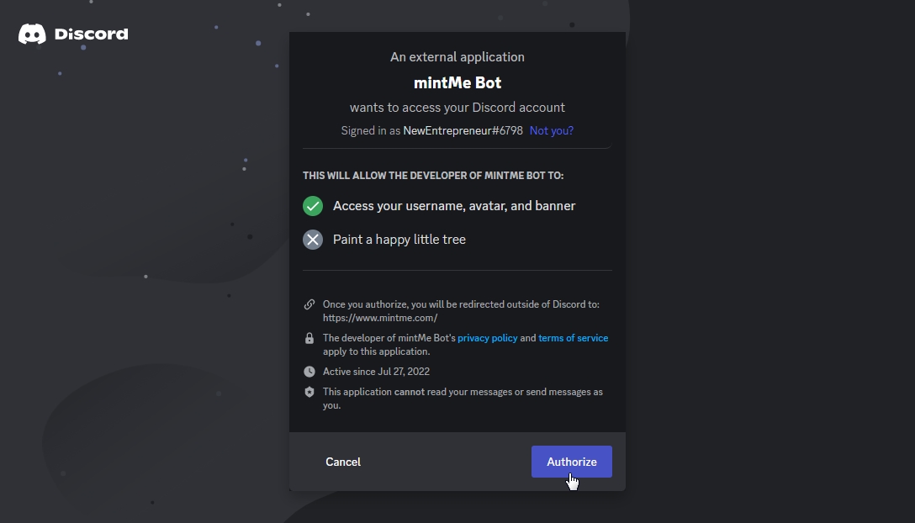This screenshot has width=915, height=523.
Task: Click the NewEntrepreneur#6798 username
Action: [463, 130]
